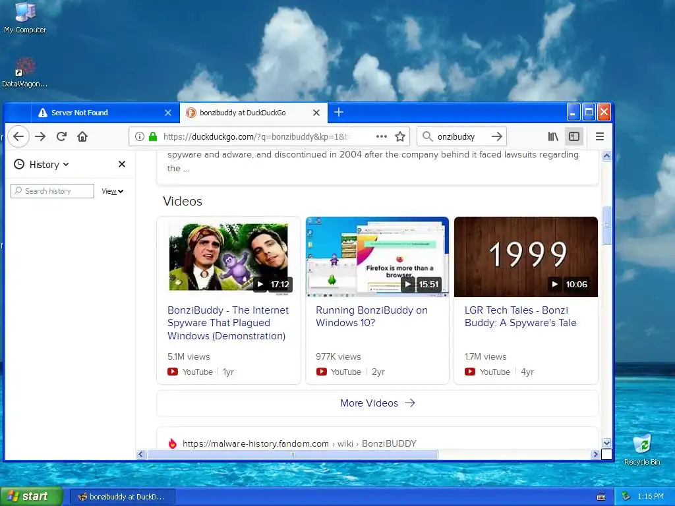Switch to the Server Not Found tab
Image resolution: width=675 pixels, height=506 pixels.
(x=105, y=113)
